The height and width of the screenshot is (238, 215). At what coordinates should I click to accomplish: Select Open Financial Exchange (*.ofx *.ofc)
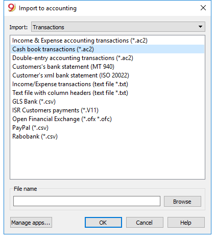[107, 119]
